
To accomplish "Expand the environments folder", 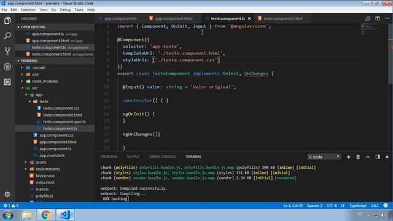I will pyautogui.click(x=26, y=169).
